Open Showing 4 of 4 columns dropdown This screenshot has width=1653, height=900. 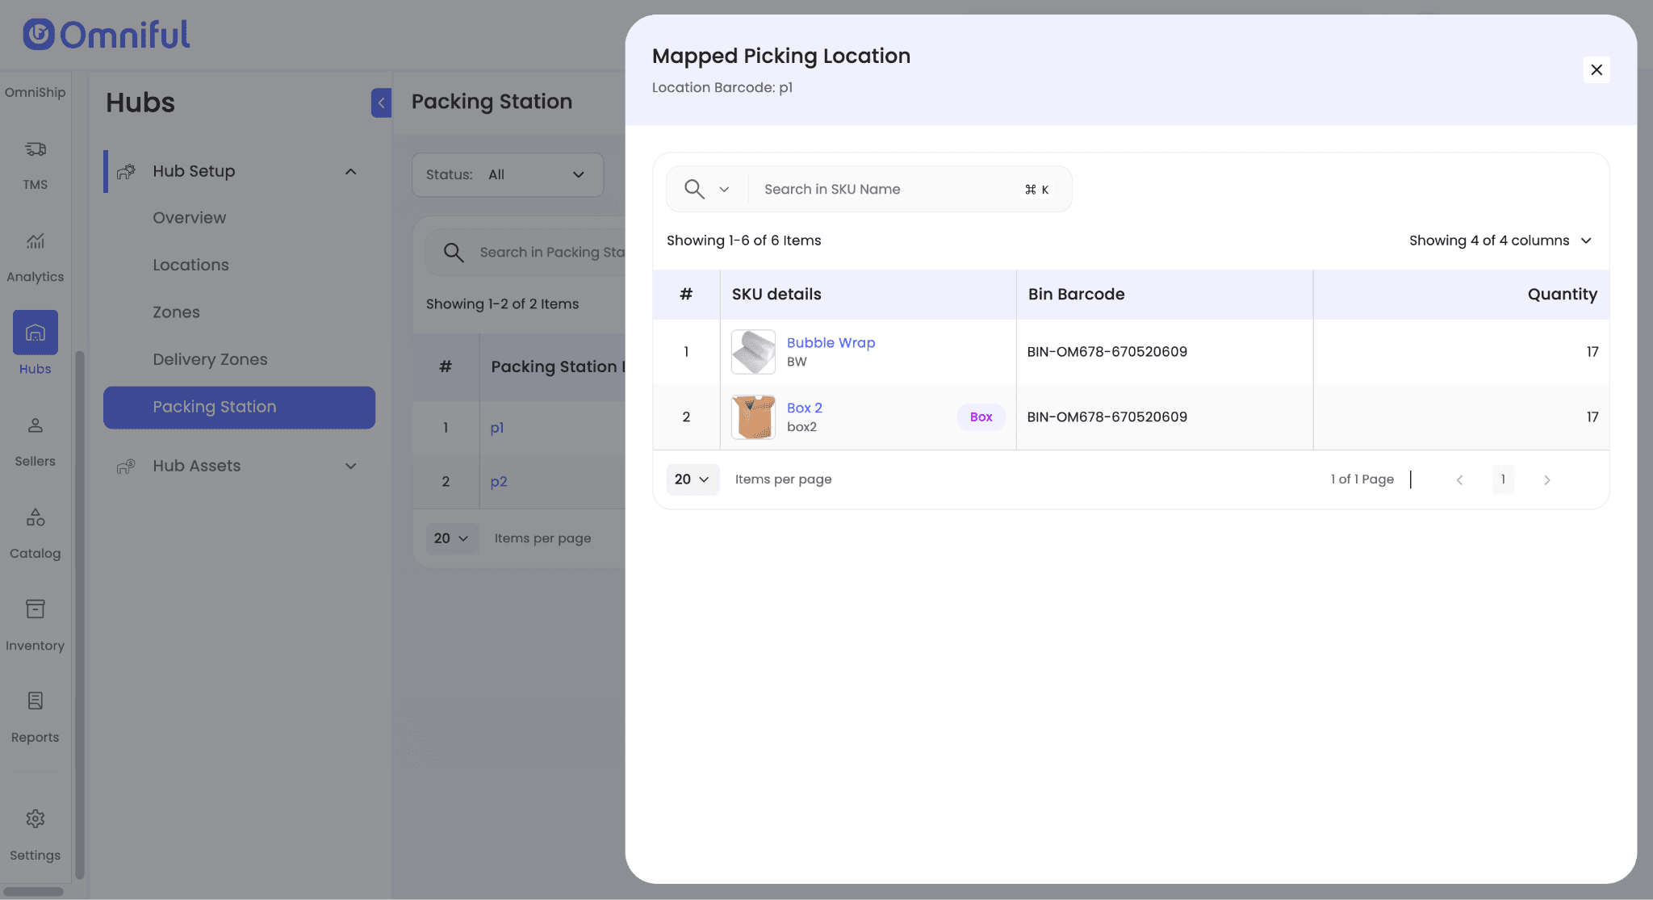[1500, 241]
